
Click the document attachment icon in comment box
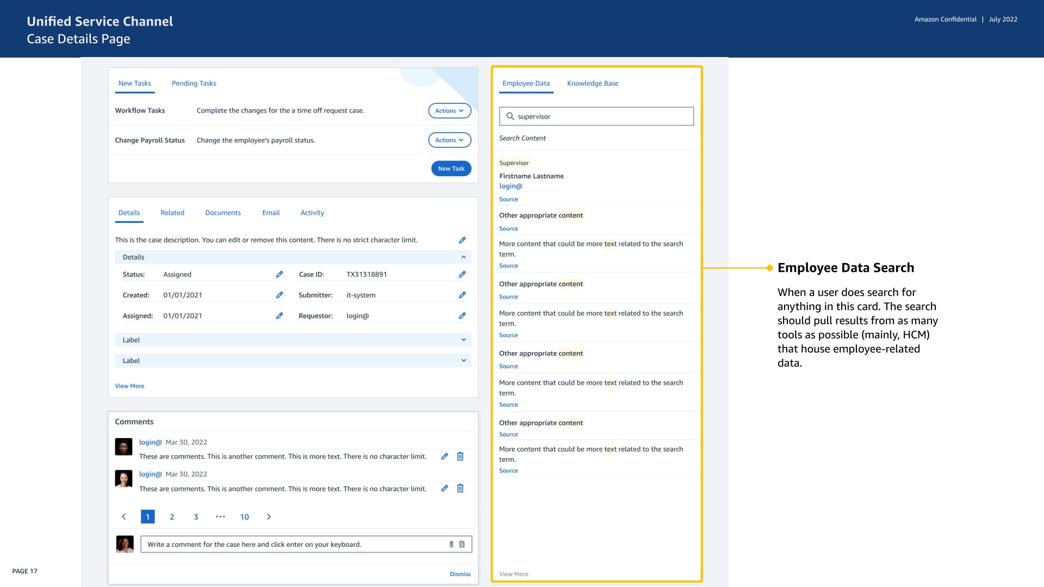[x=462, y=545]
